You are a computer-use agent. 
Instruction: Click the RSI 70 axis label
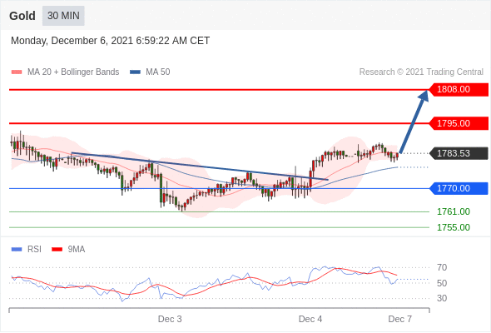coord(442,267)
